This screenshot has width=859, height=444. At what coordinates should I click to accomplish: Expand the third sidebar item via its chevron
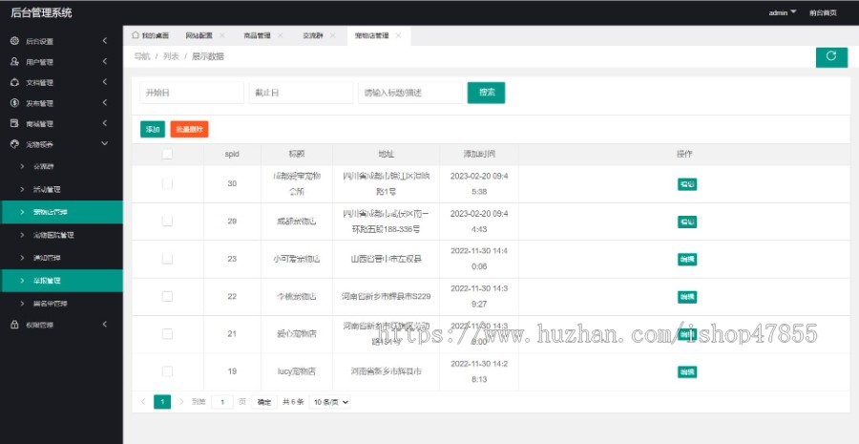point(105,82)
